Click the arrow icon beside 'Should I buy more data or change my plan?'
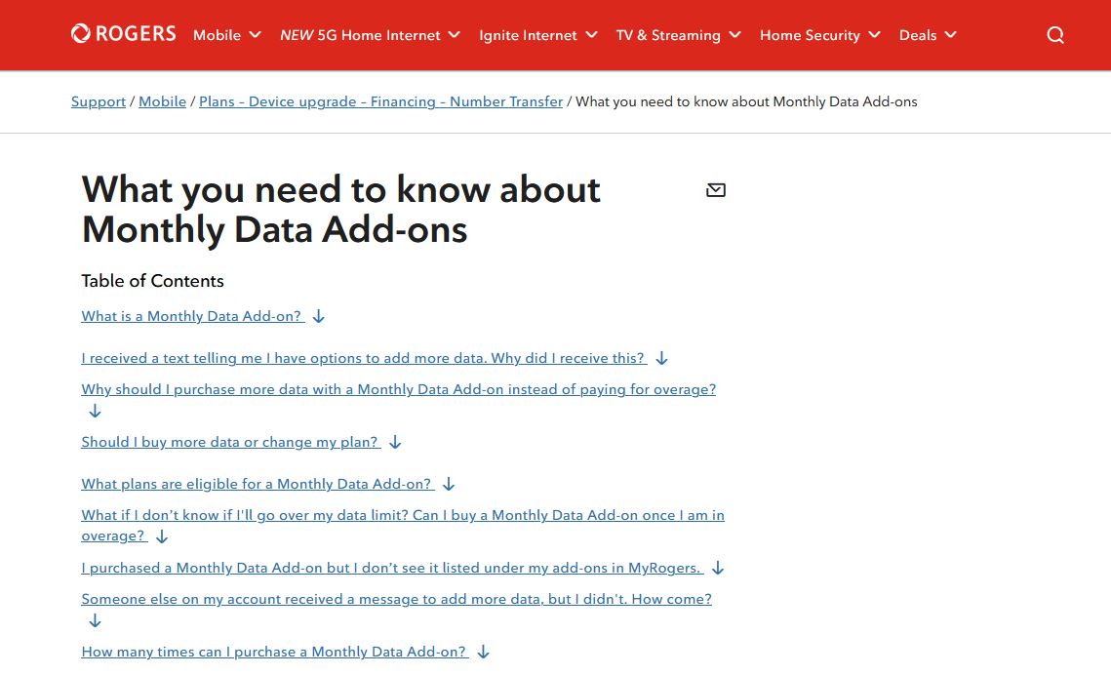The width and height of the screenshot is (1111, 675). (x=394, y=442)
